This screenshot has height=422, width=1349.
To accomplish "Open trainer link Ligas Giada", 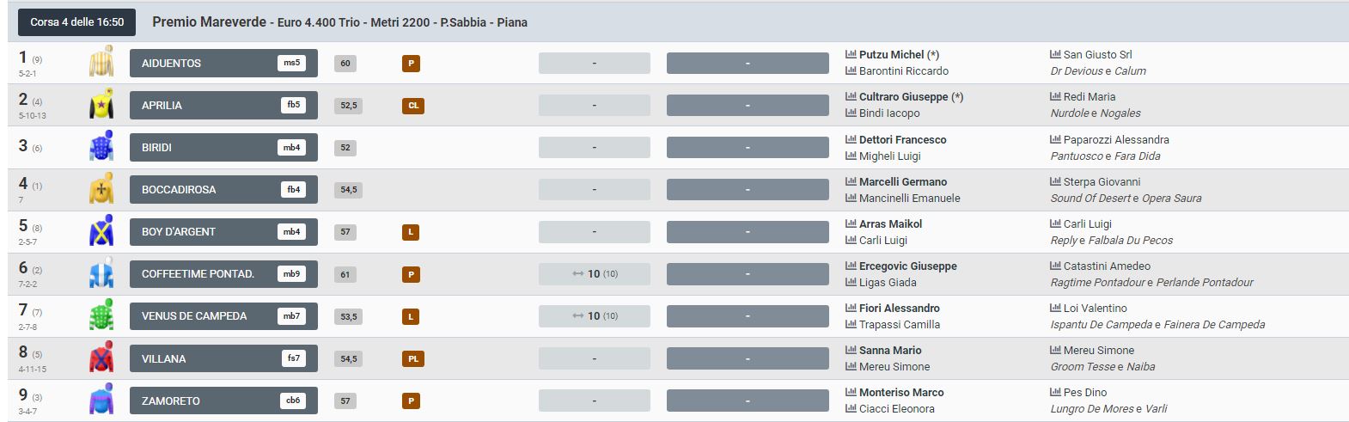I will [888, 283].
